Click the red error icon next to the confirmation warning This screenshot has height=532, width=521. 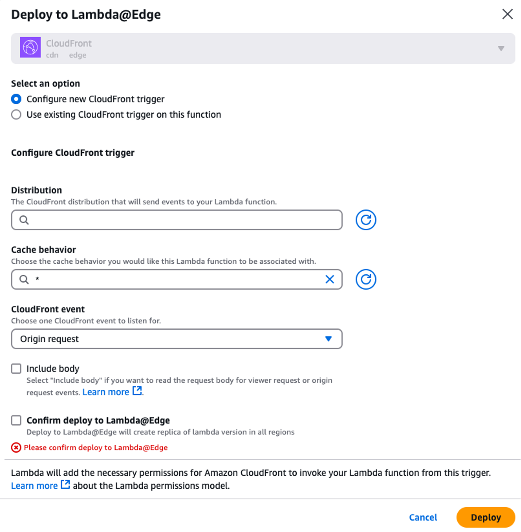16,447
